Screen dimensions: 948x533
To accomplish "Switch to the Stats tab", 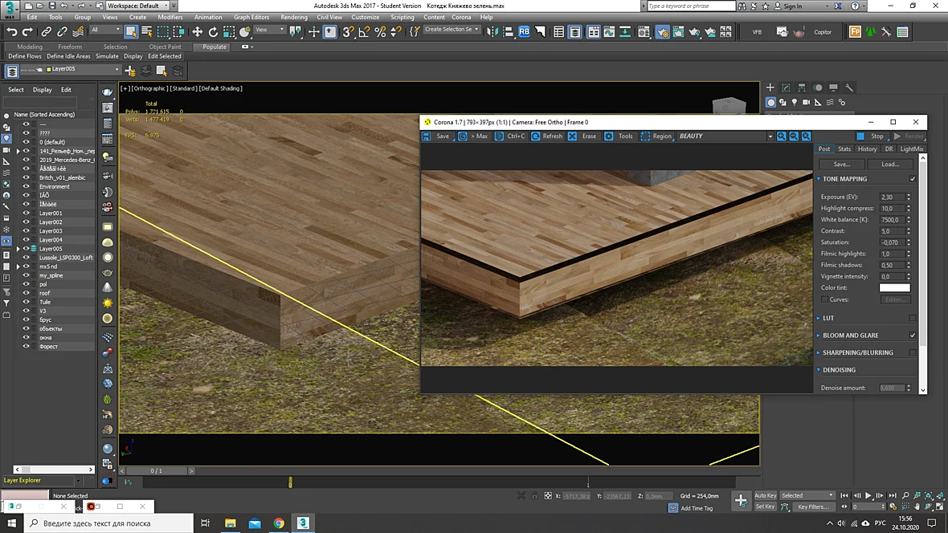I will pyautogui.click(x=844, y=149).
